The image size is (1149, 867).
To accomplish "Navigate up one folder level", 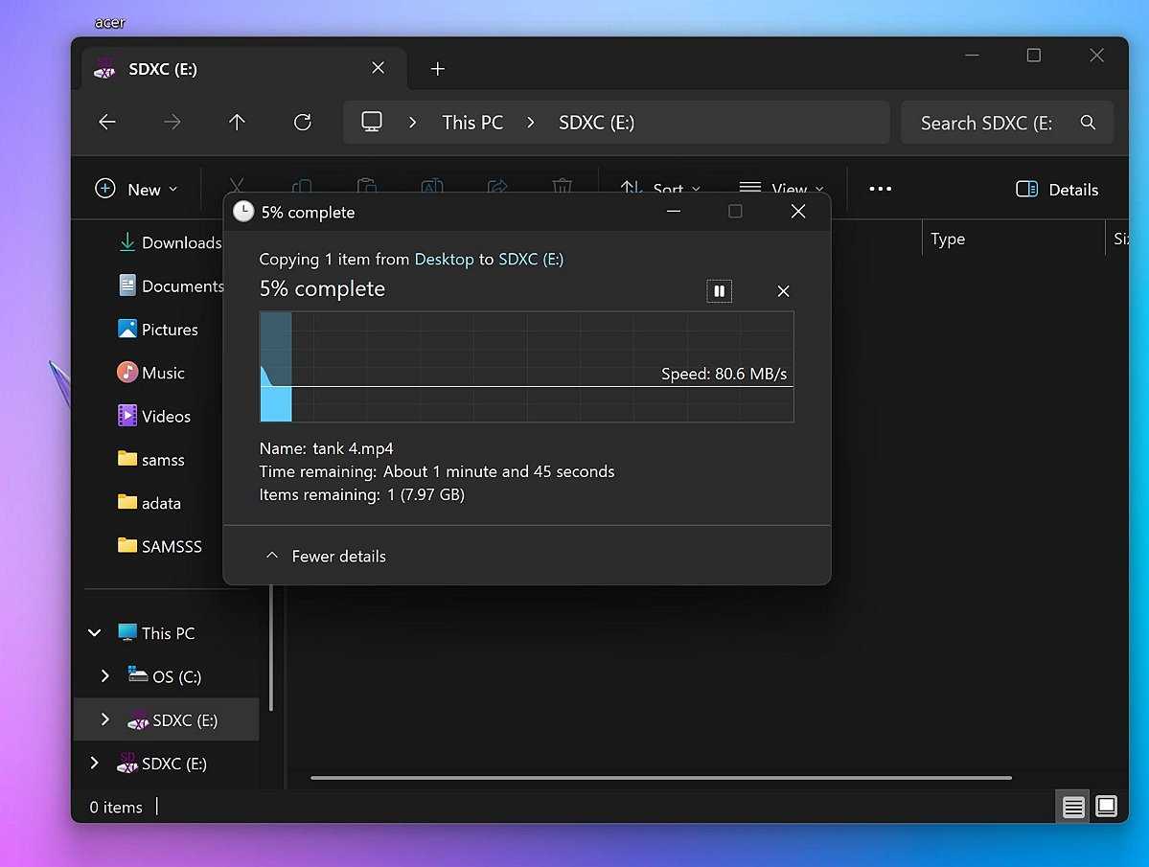I will [x=237, y=123].
